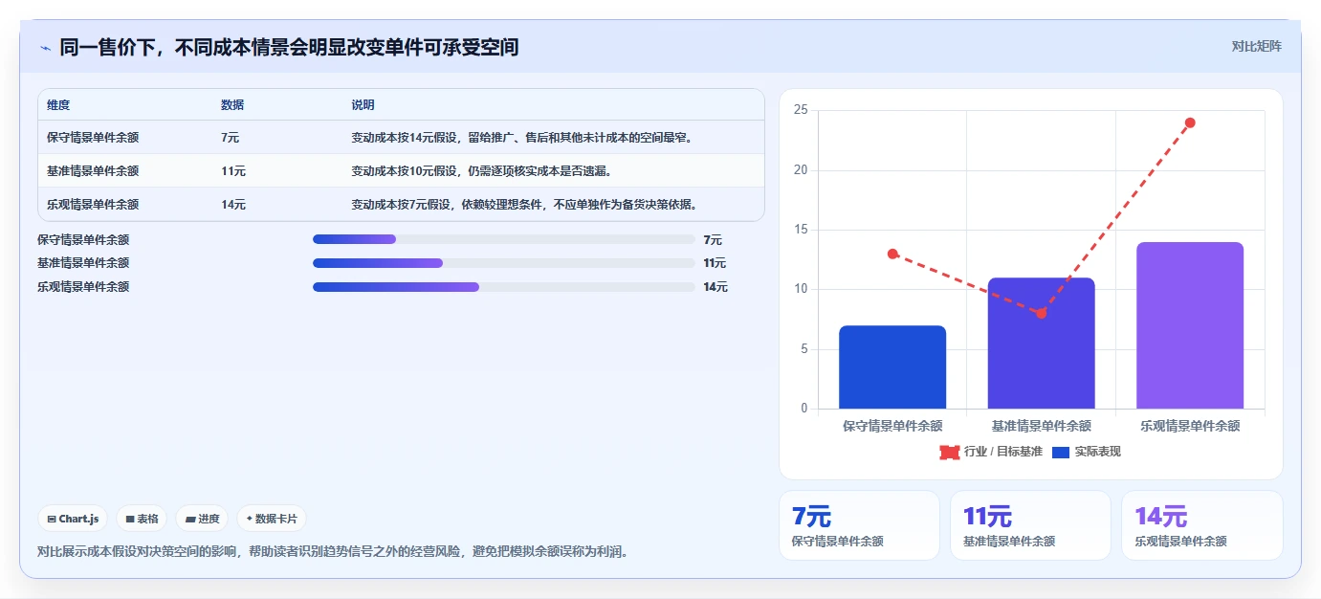Image resolution: width=1321 pixels, height=599 pixels.
Task: Click the 数据 column header
Action: (232, 105)
